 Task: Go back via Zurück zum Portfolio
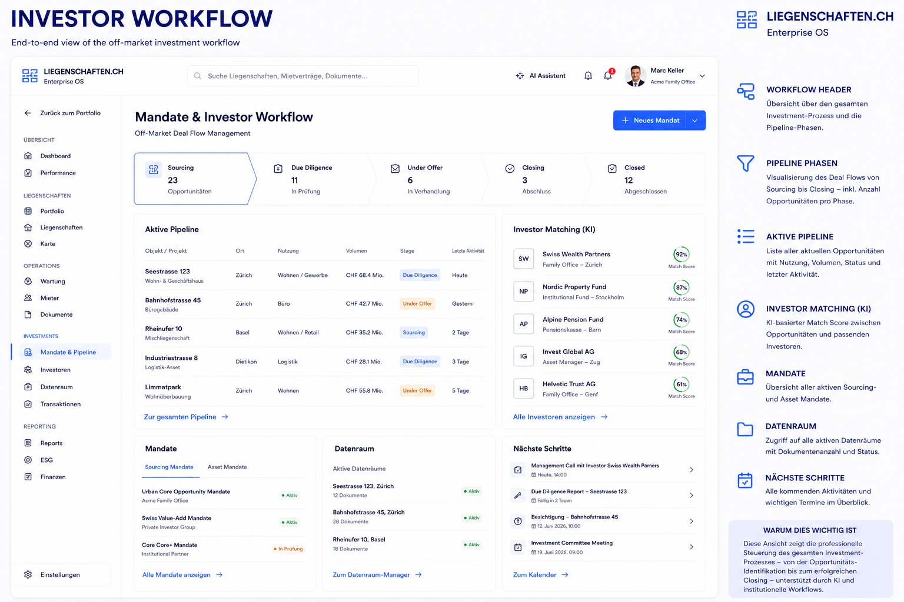click(x=62, y=113)
